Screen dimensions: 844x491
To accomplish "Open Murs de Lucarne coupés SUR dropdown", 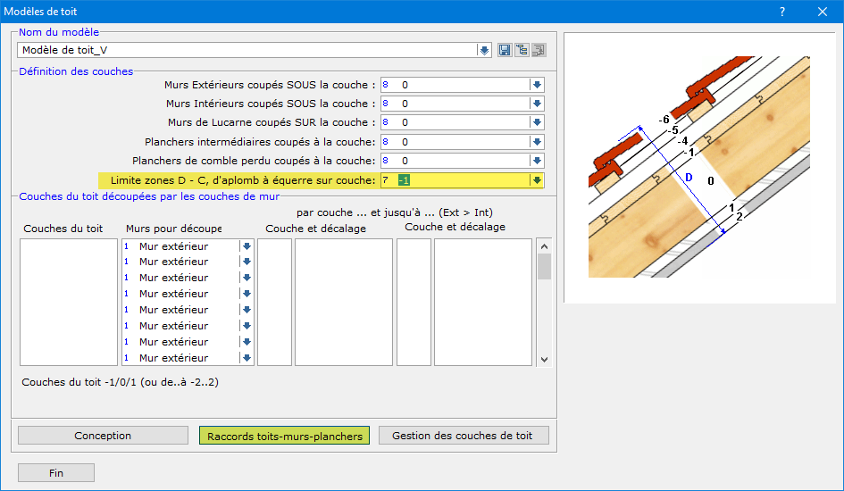I will click(537, 122).
